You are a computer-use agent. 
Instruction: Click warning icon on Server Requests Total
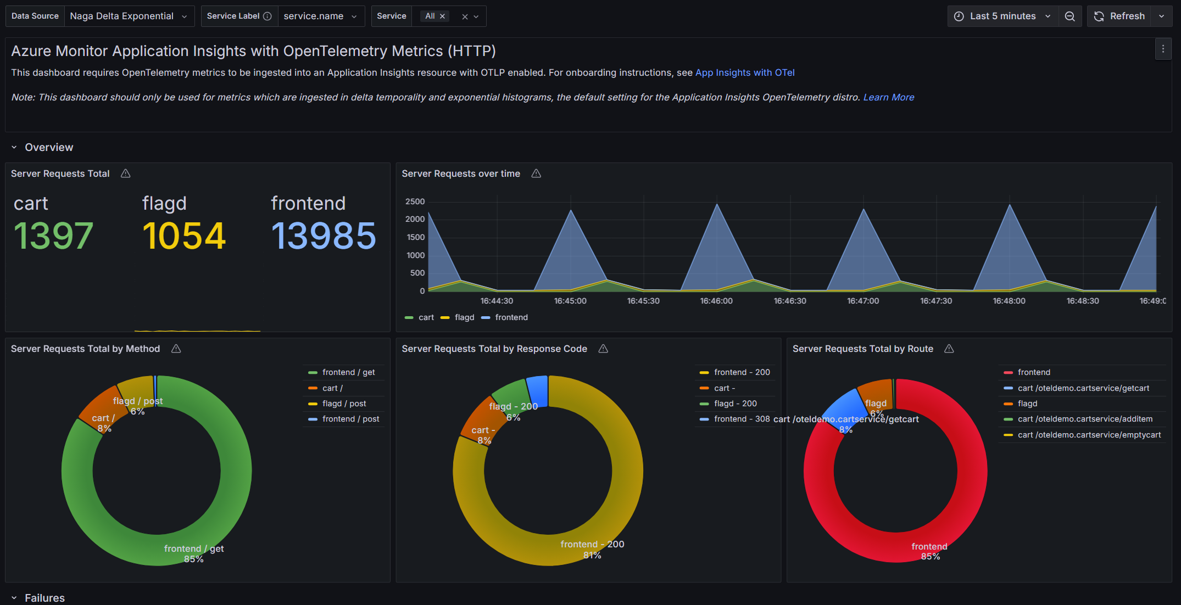click(x=126, y=173)
